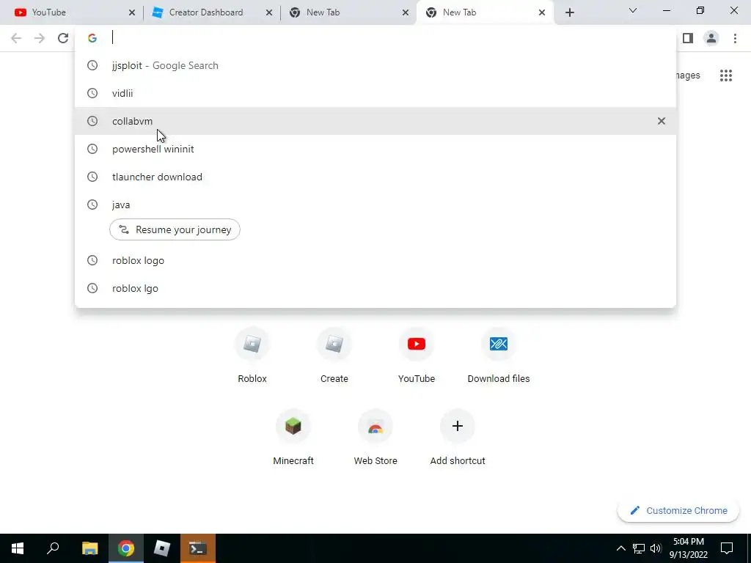This screenshot has height=563, width=751.
Task: Open the Windows Start menu
Action: 18,548
